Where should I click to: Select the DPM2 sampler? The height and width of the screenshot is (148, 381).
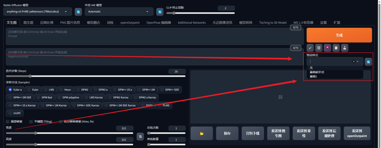(82, 90)
